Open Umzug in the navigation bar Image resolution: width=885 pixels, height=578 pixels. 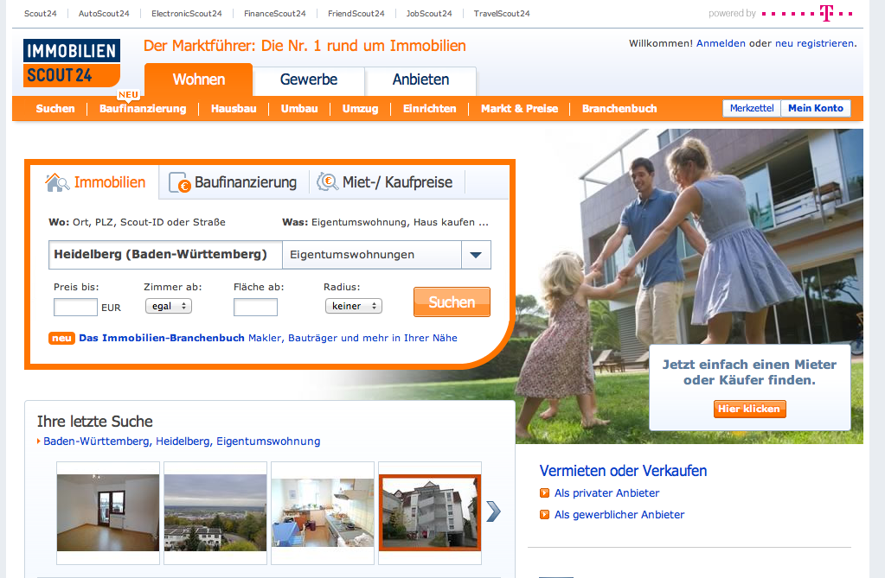pyautogui.click(x=360, y=108)
